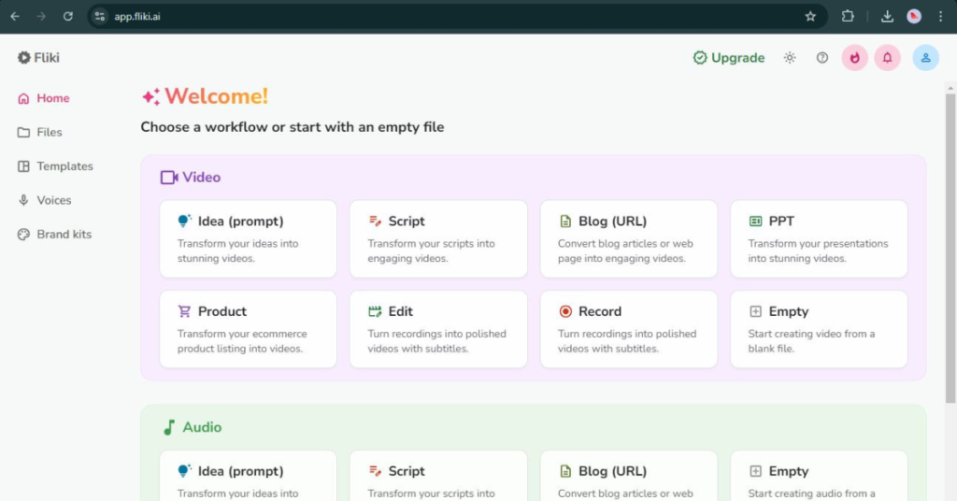The height and width of the screenshot is (501, 957).
Task: Go to Templates in the sidebar
Action: (x=55, y=166)
